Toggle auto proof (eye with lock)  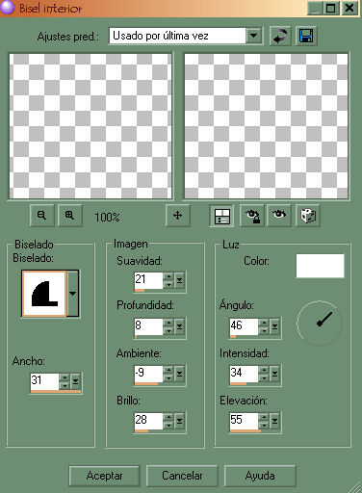point(252,216)
